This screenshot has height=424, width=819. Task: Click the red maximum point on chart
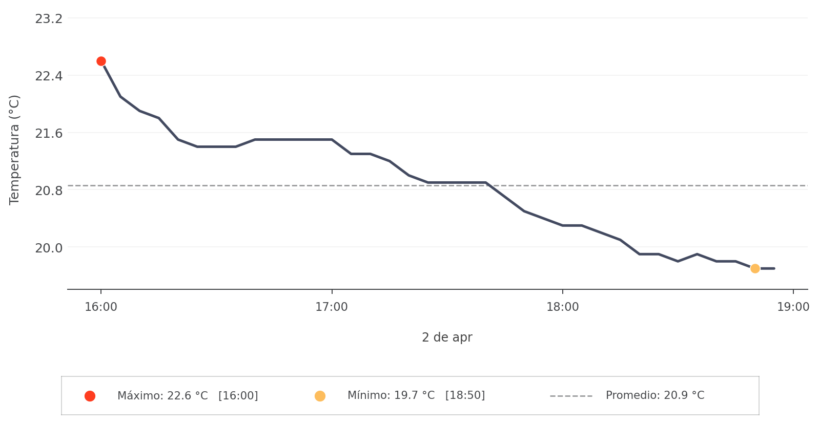(101, 61)
